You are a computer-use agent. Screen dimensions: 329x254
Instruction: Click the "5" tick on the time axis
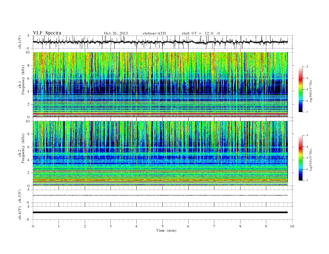[162, 226]
